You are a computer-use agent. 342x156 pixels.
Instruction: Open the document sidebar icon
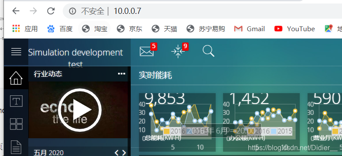click(x=16, y=147)
